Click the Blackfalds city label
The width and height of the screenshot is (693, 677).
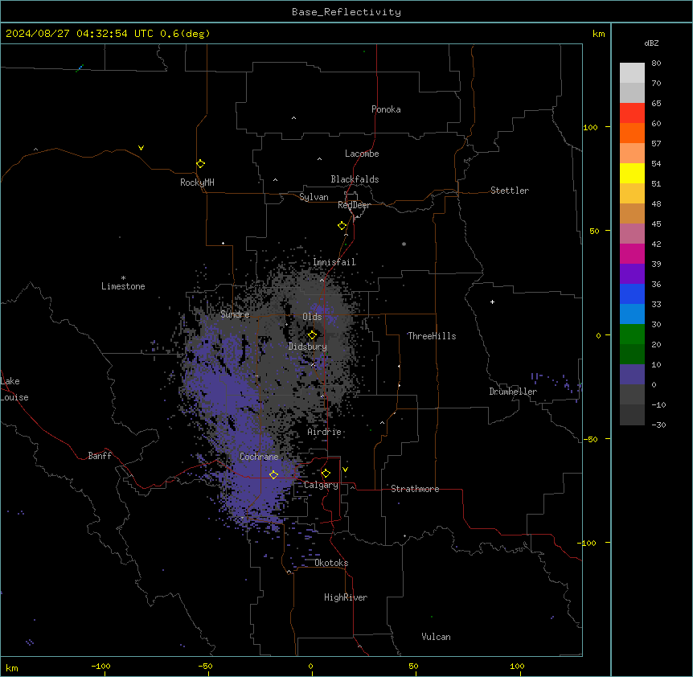pyautogui.click(x=355, y=179)
